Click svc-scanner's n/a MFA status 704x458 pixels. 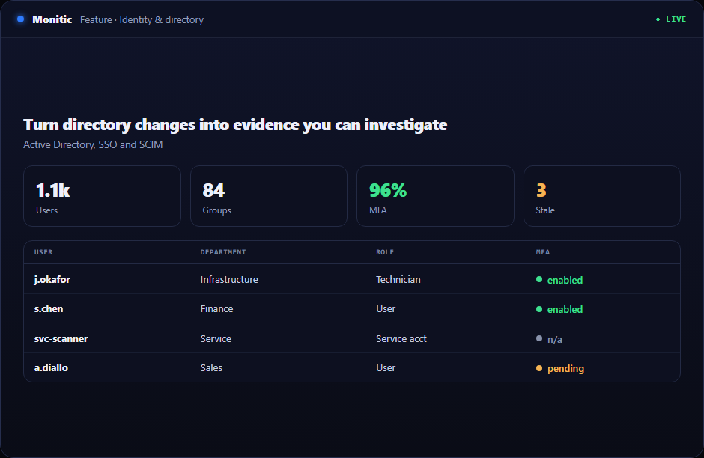549,339
